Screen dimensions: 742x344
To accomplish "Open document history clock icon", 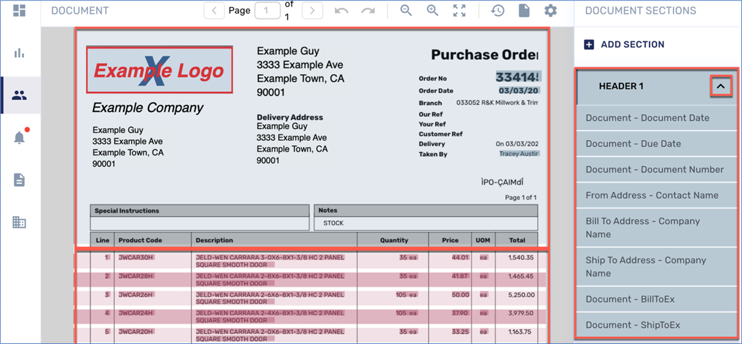I will [497, 10].
